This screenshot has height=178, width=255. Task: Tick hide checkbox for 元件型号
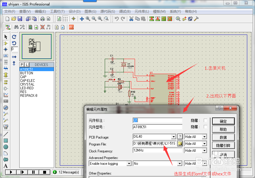tap(205, 127)
